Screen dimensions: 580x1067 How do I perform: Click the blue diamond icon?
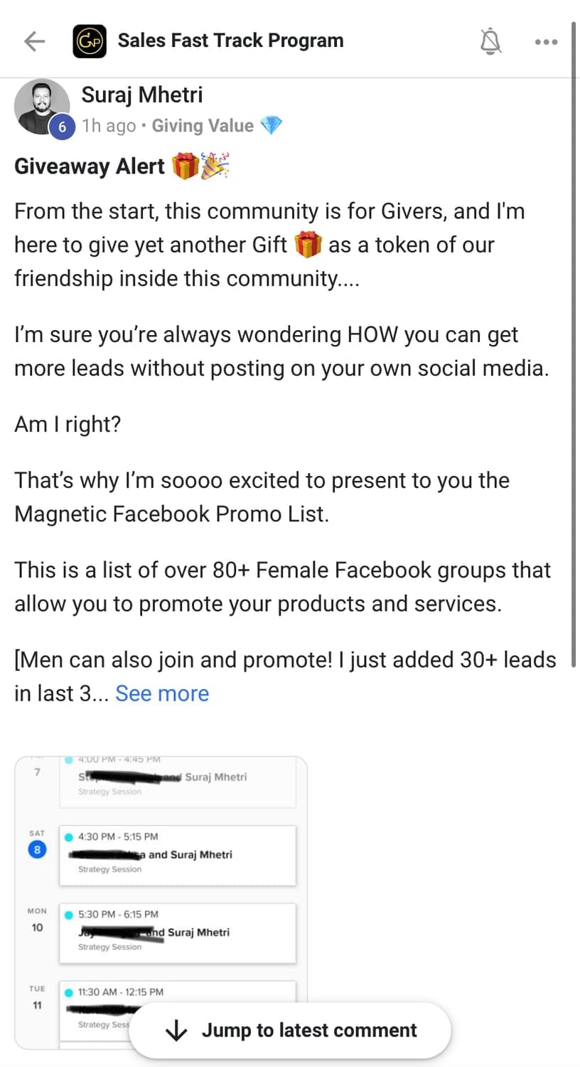[271, 126]
